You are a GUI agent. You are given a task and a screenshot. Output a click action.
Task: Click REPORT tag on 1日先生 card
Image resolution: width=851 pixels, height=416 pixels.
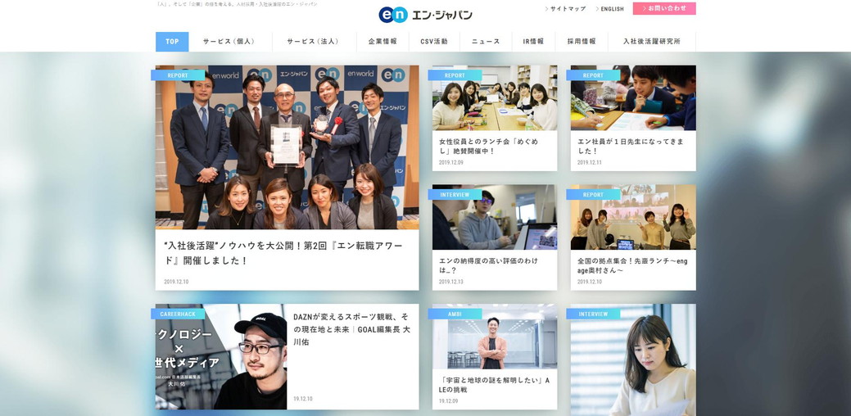click(x=593, y=75)
